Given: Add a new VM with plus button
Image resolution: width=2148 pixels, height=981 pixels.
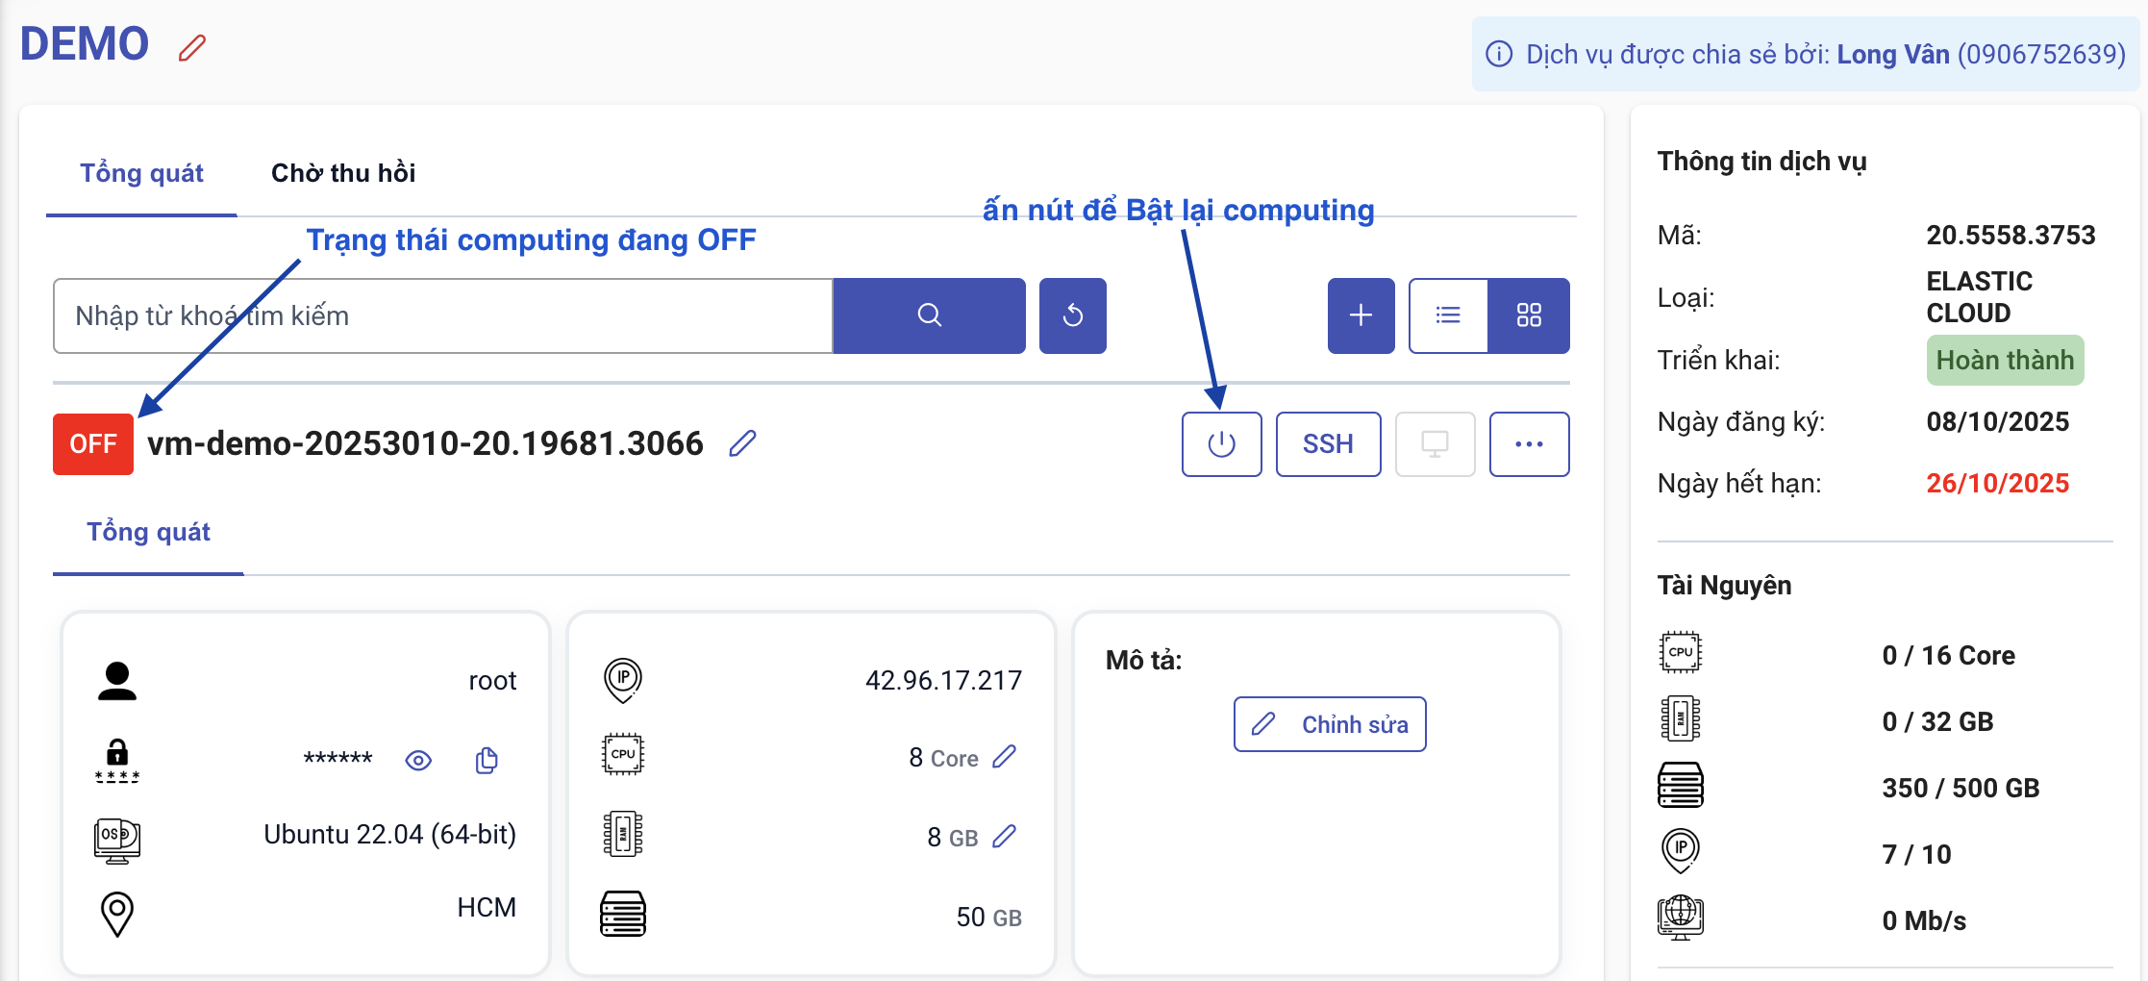Looking at the screenshot, I should tap(1361, 315).
